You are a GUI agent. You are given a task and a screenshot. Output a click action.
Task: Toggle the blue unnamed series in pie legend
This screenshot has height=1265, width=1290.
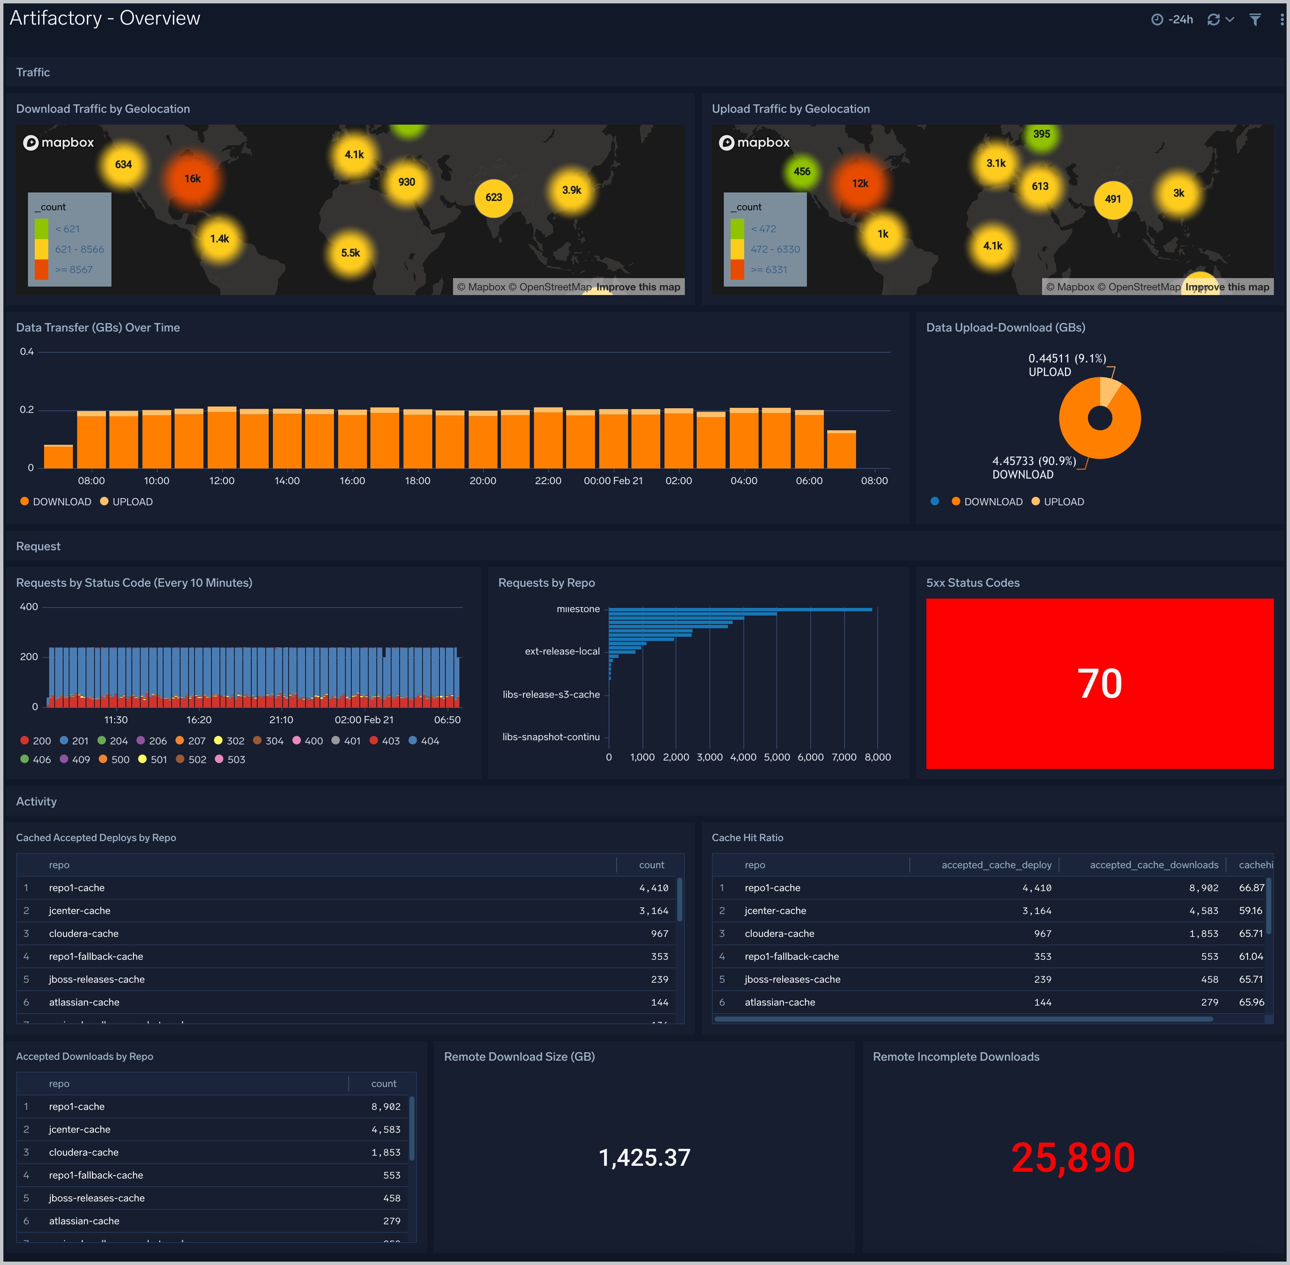coord(935,502)
